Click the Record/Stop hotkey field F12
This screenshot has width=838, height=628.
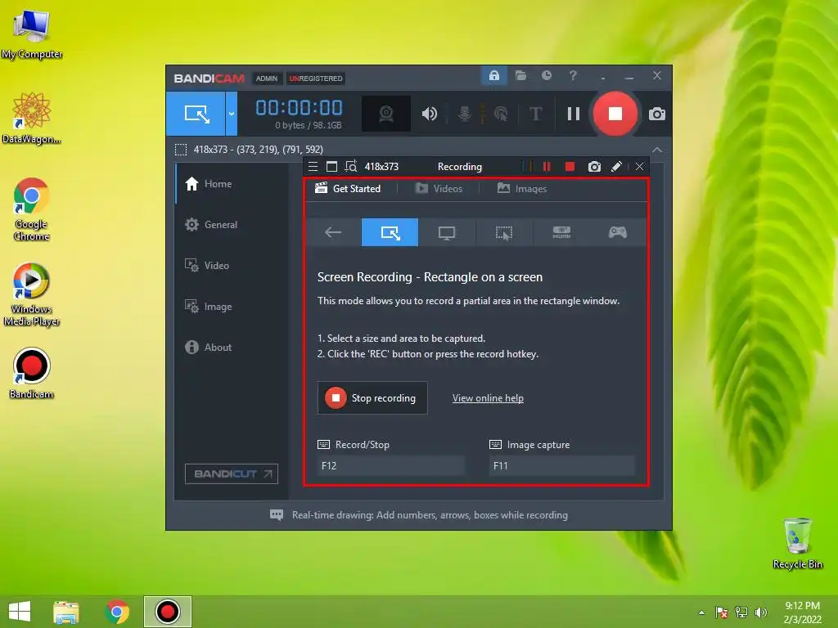390,465
